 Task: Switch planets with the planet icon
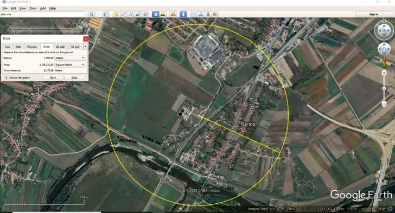tap(173, 14)
